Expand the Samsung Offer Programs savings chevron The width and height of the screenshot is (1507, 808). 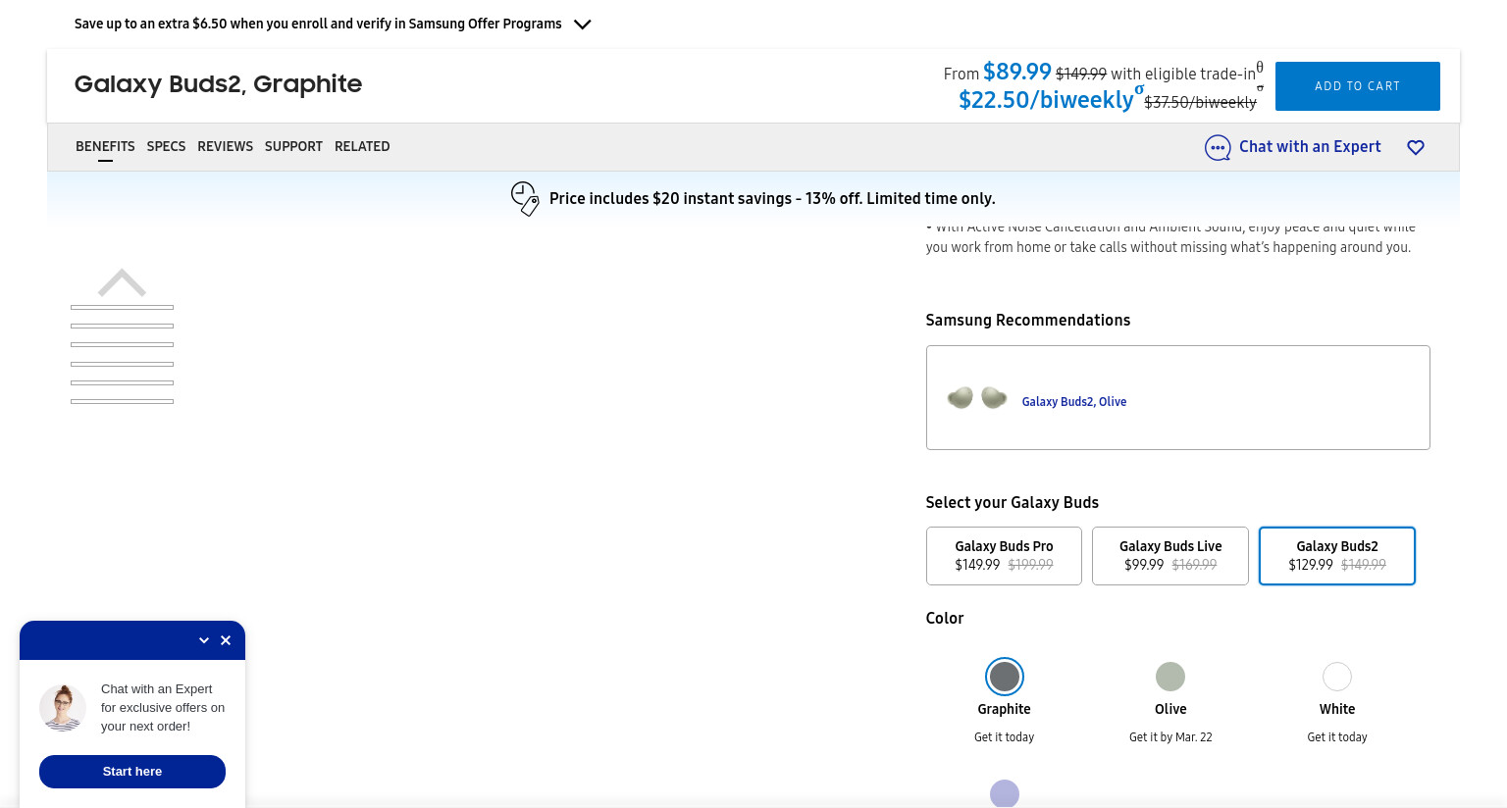pyautogui.click(x=583, y=25)
